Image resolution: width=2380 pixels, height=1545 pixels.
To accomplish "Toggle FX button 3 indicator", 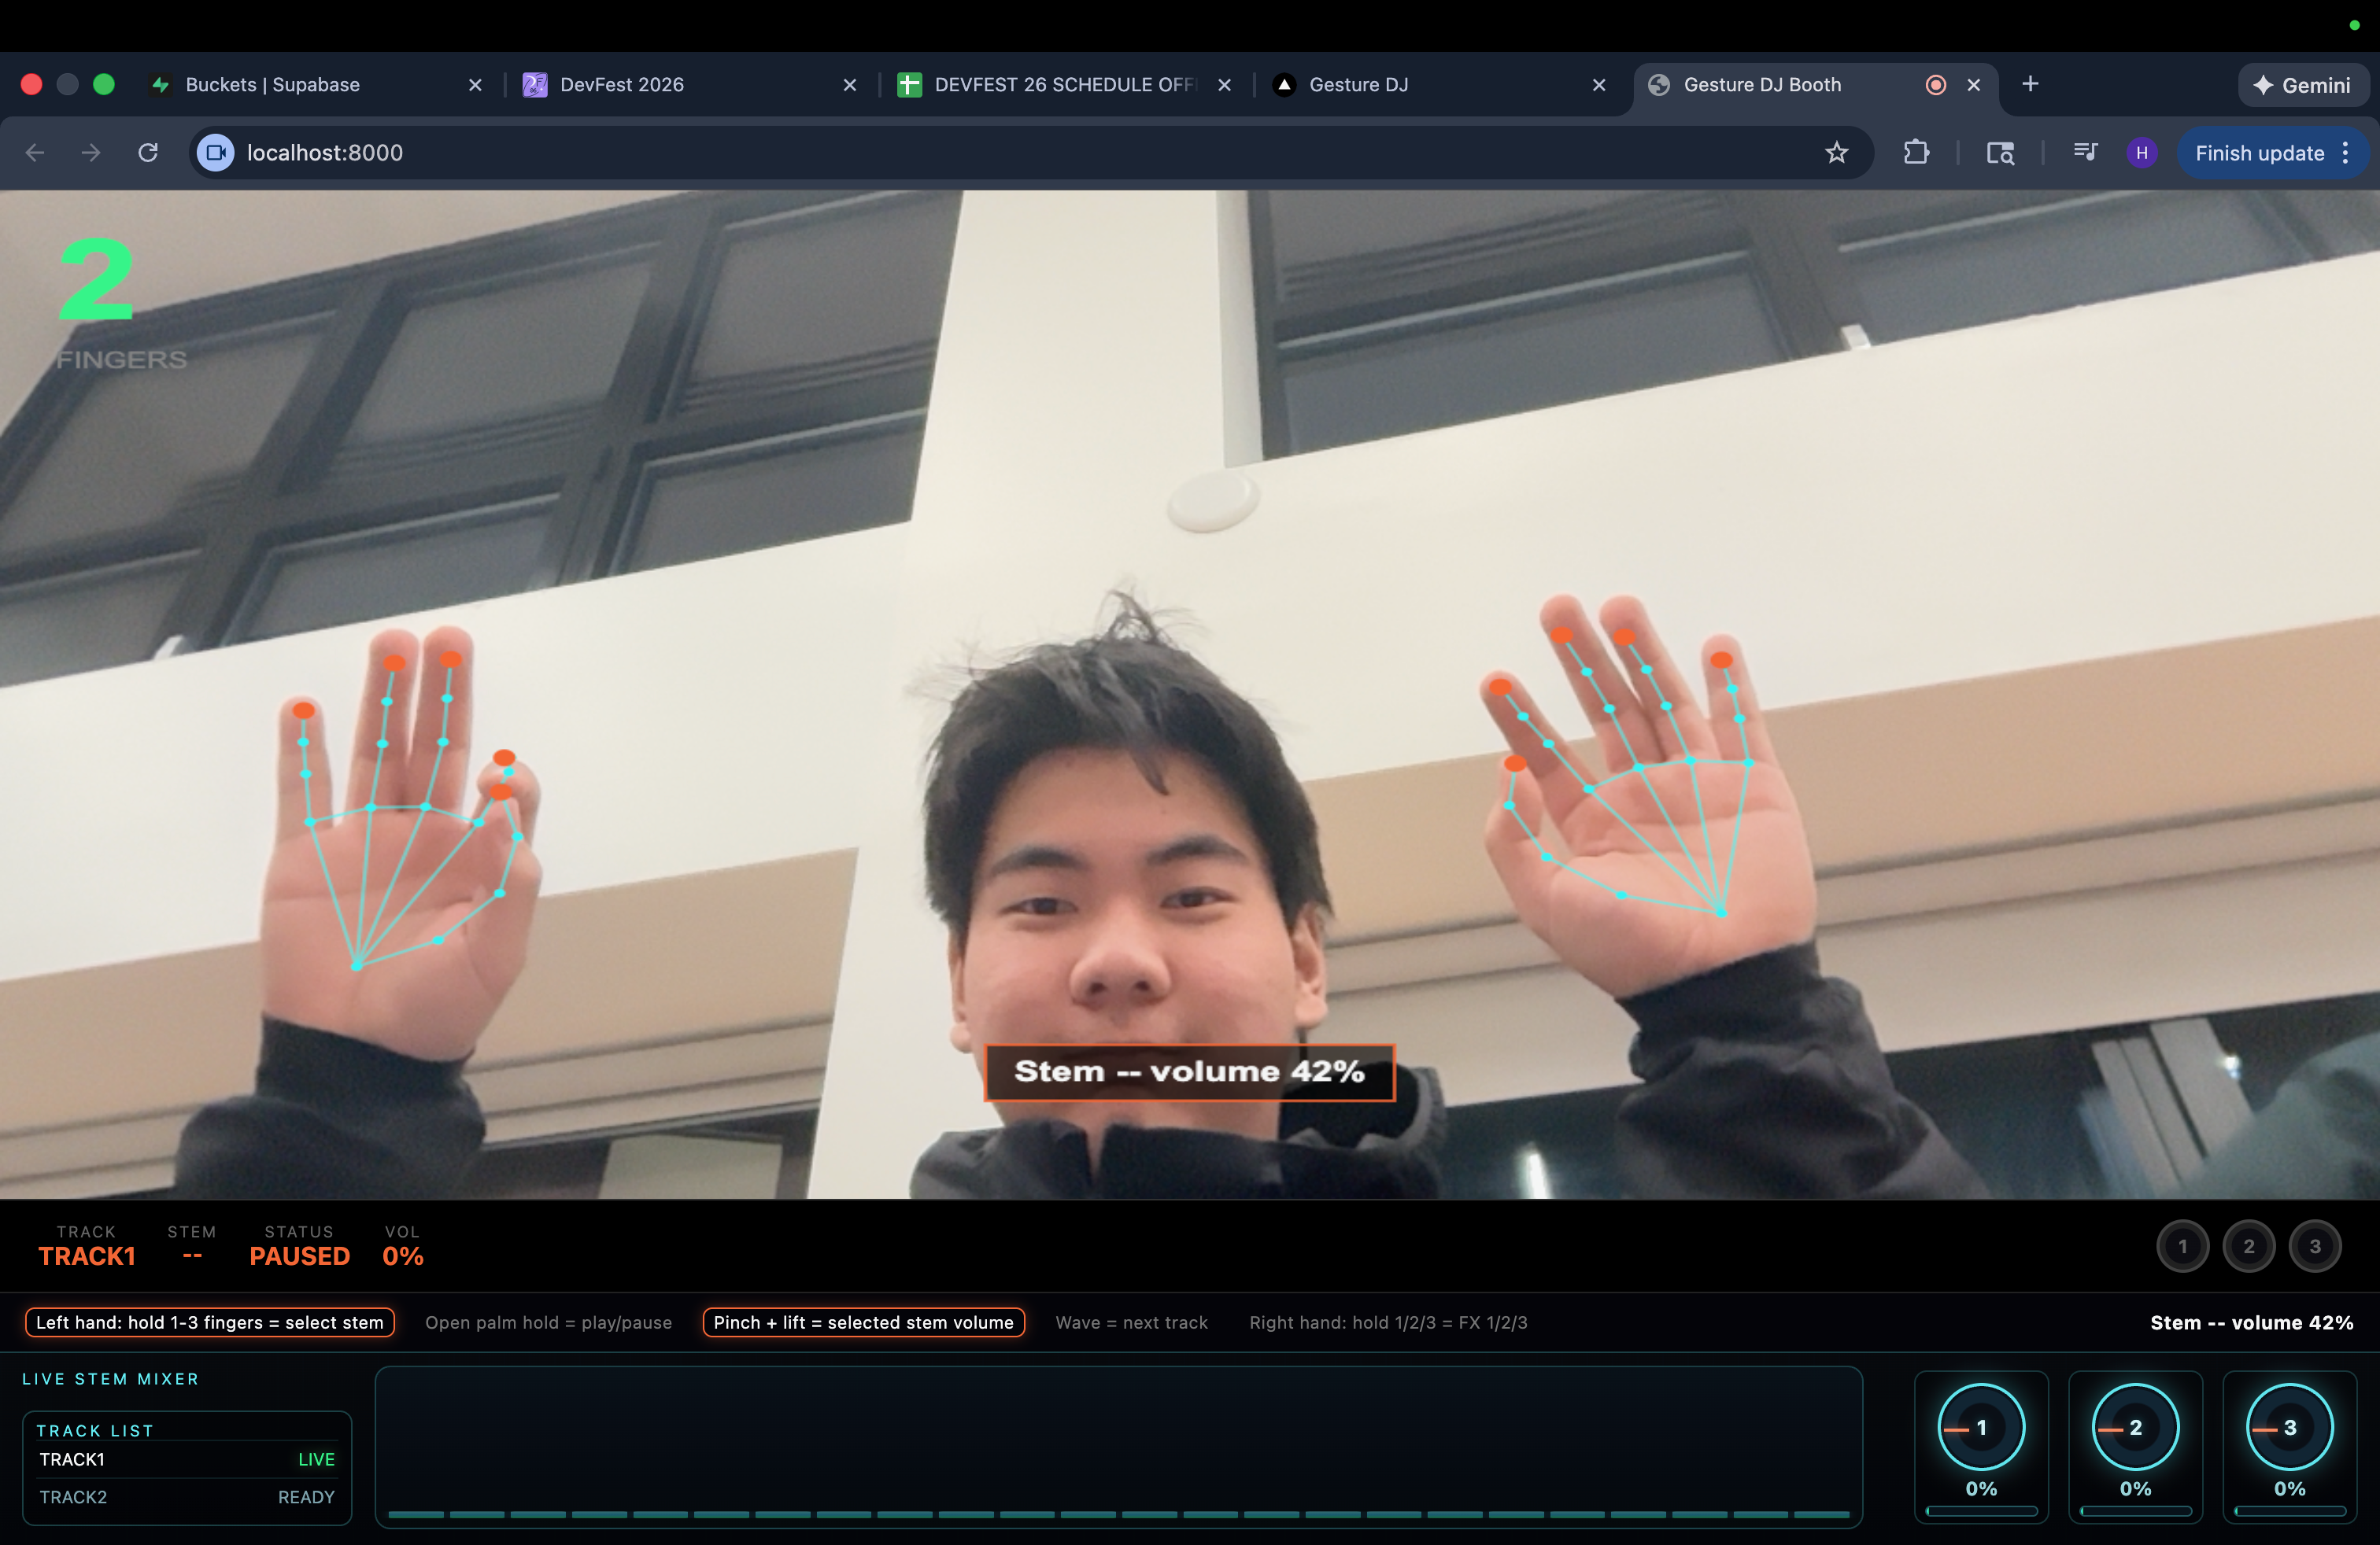I will tap(2314, 1246).
